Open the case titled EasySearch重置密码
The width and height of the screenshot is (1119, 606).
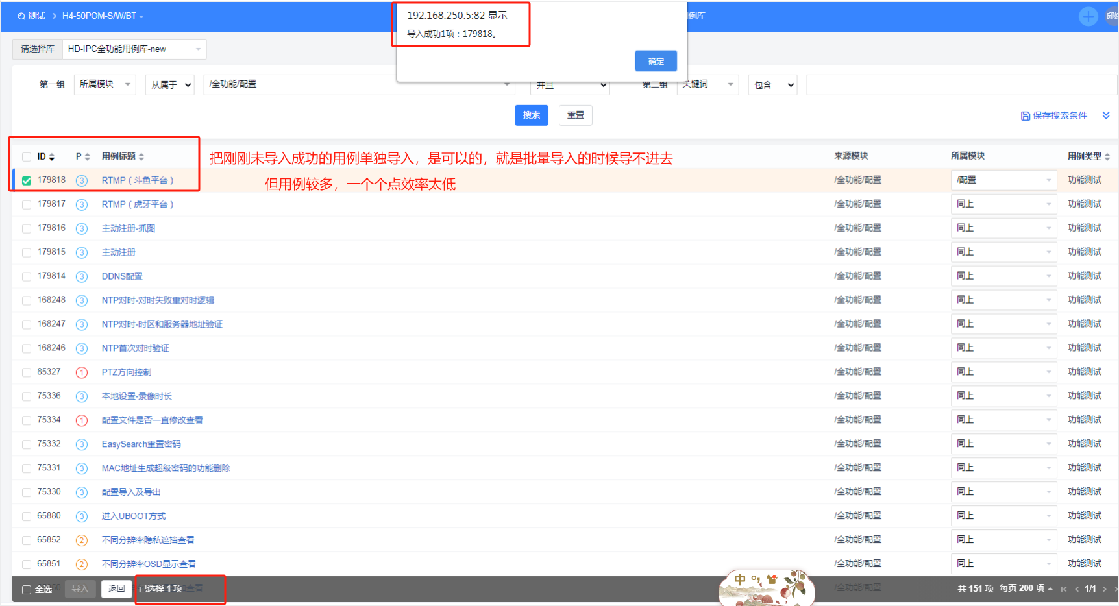pyautogui.click(x=141, y=444)
